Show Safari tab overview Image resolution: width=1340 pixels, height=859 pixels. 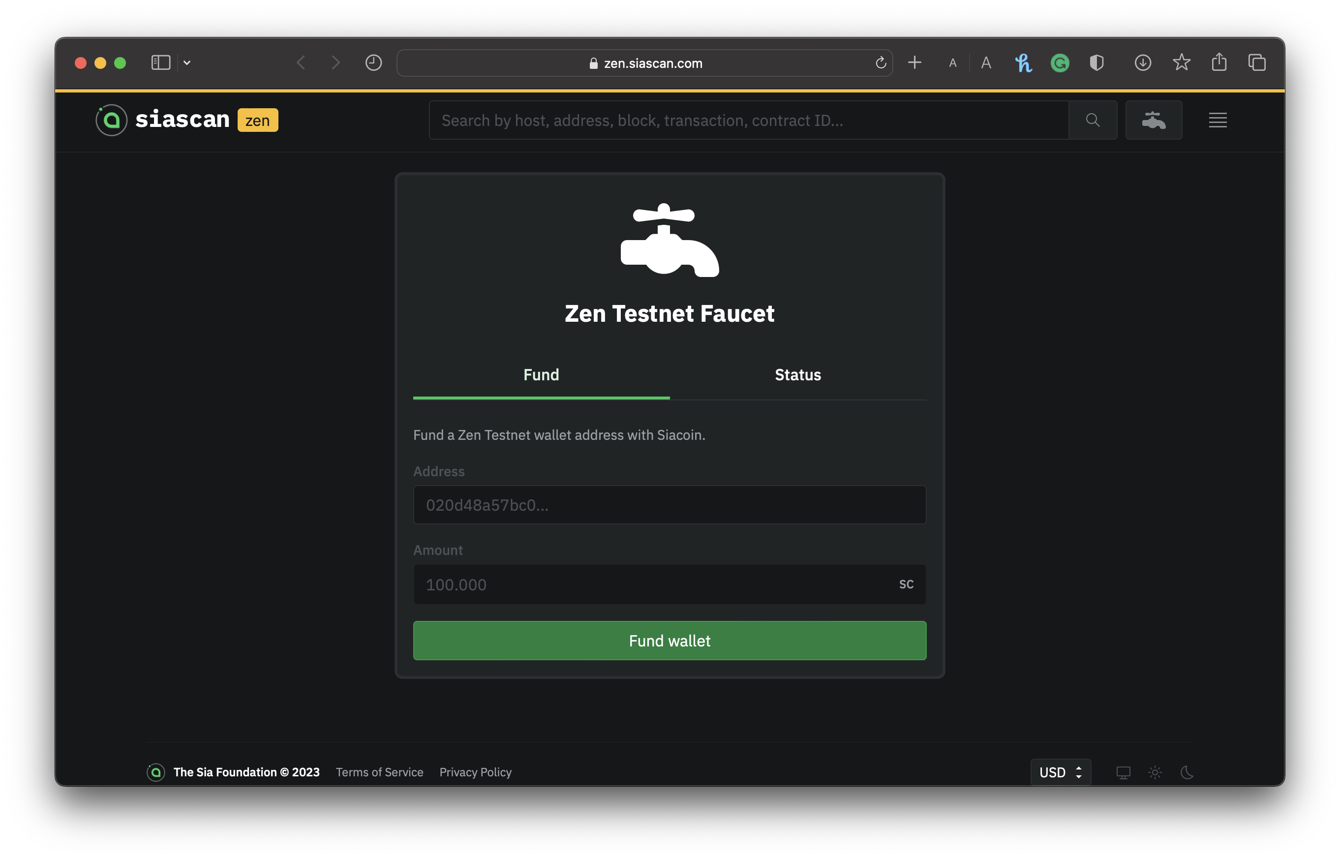(x=1257, y=63)
